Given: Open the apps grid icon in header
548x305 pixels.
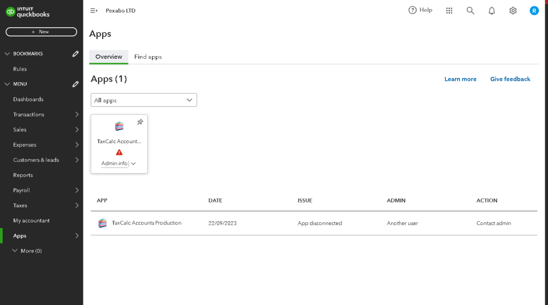Looking at the screenshot, I should coord(449,11).
